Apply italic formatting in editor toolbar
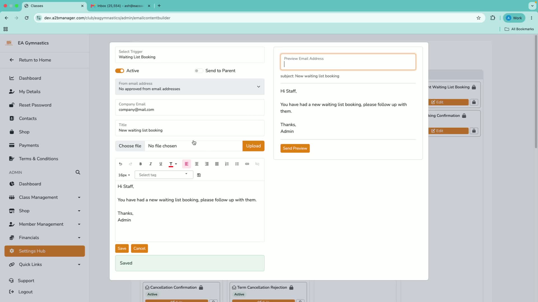The image size is (538, 302). tap(150, 164)
